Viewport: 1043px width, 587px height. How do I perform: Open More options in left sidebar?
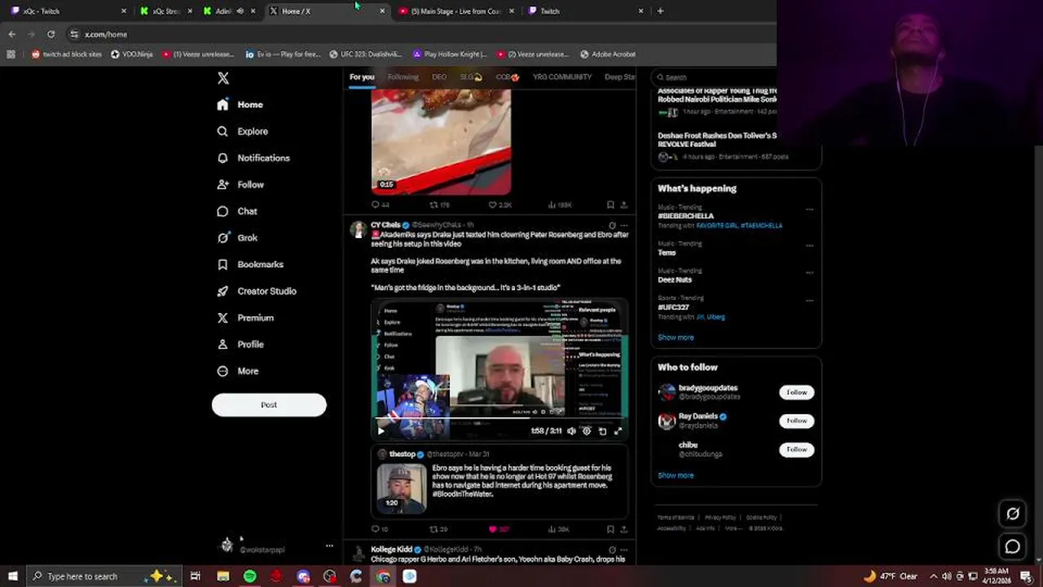pos(238,371)
